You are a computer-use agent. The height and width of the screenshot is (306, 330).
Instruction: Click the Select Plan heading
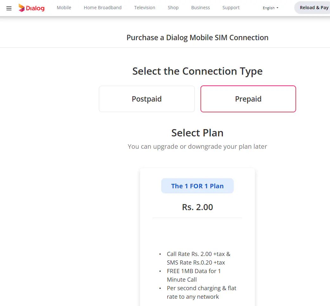coord(197,133)
